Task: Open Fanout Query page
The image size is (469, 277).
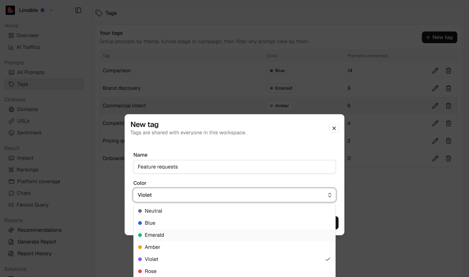Action: tap(44, 205)
